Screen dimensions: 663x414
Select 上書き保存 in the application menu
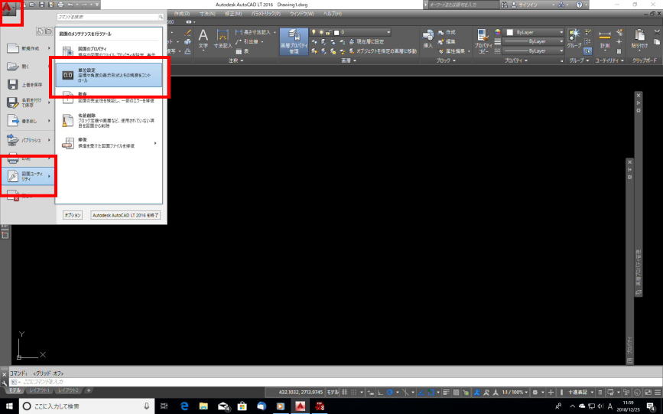pyautogui.click(x=28, y=85)
